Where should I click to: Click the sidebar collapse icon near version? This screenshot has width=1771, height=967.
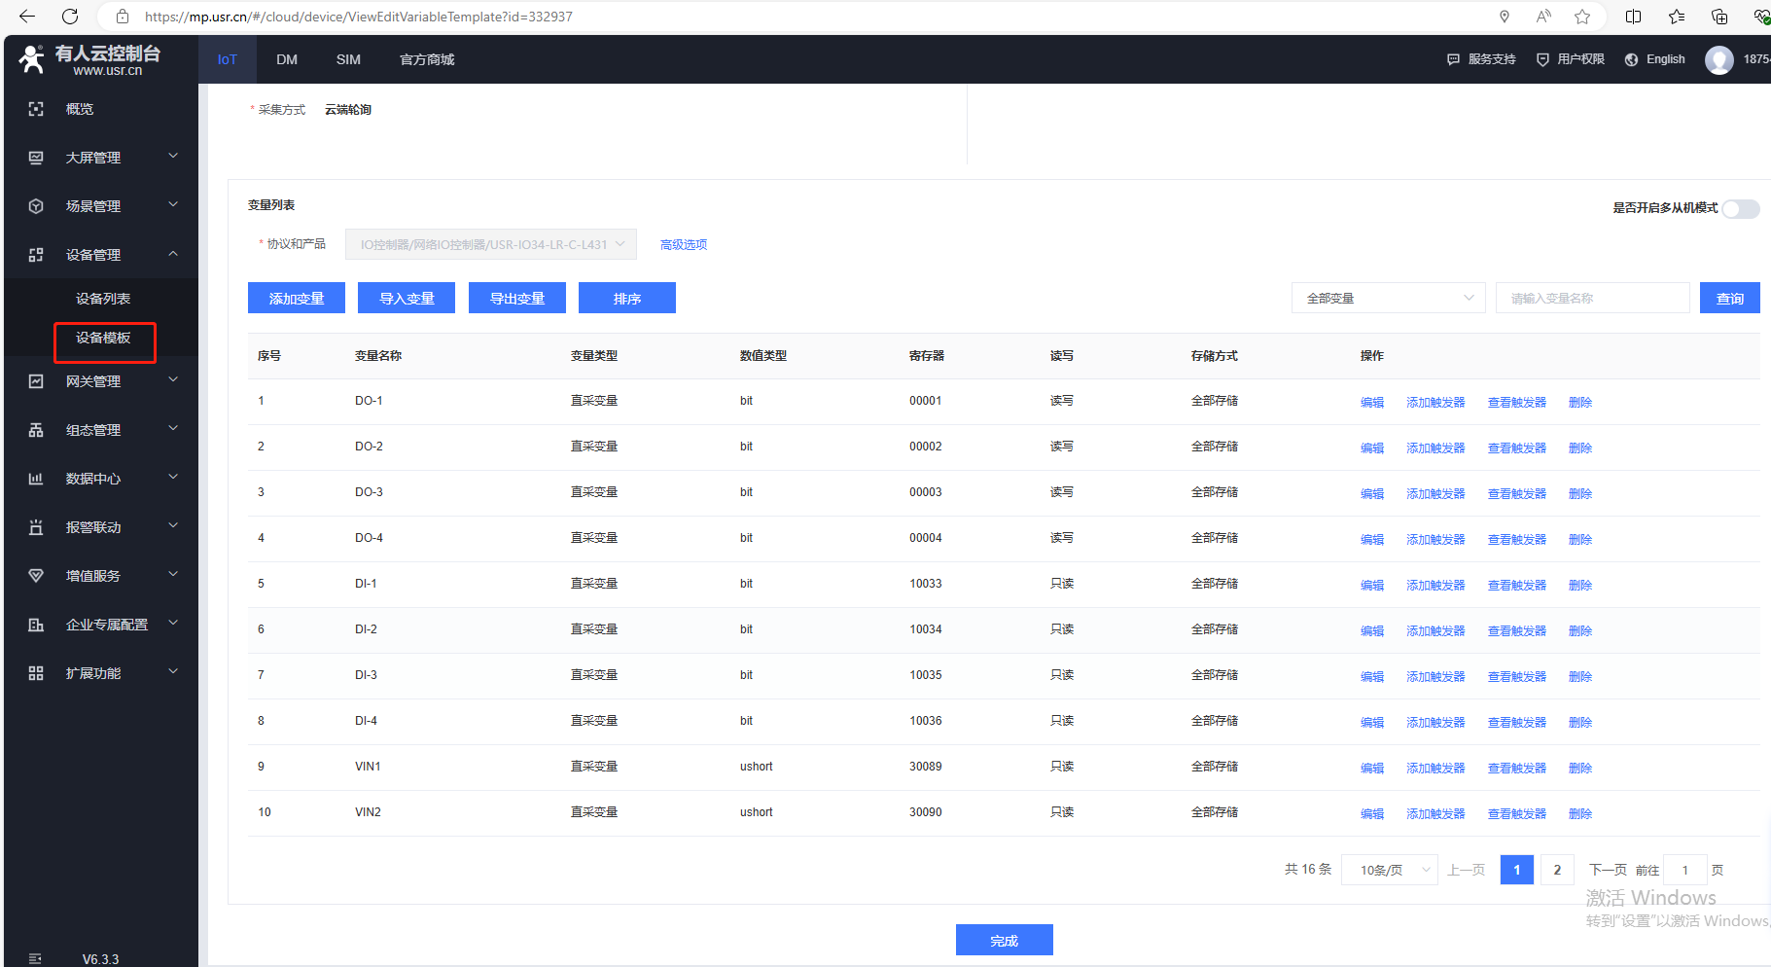click(x=36, y=958)
